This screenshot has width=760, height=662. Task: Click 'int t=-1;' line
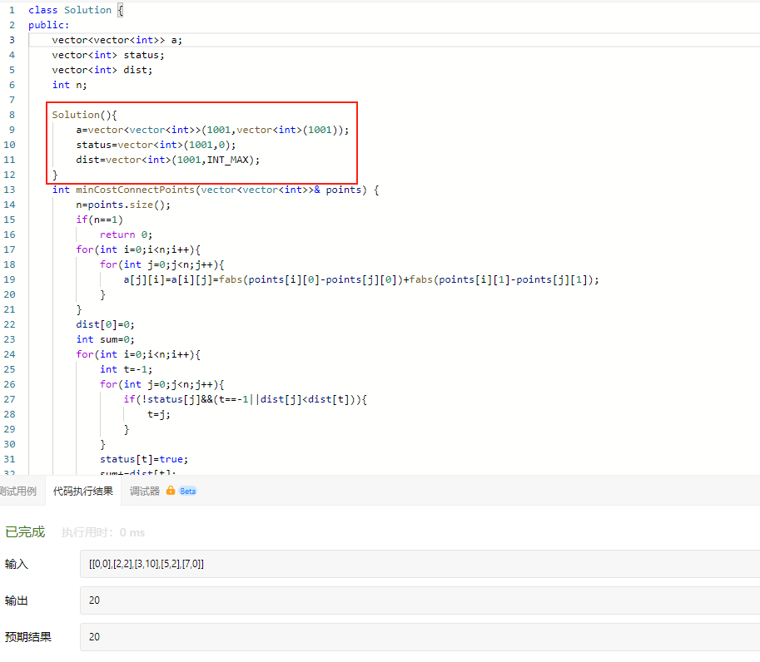click(x=126, y=369)
